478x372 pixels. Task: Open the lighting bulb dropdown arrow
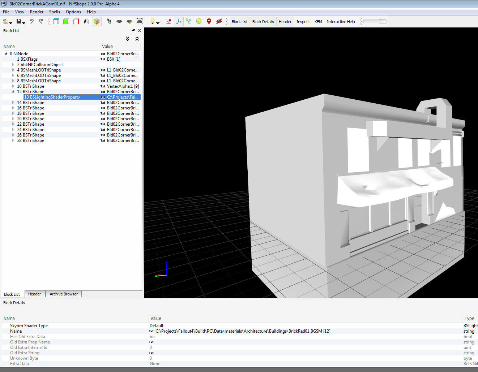(158, 23)
